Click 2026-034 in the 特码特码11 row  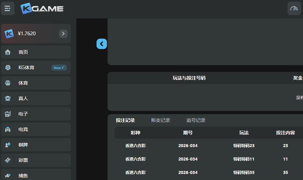188,159
